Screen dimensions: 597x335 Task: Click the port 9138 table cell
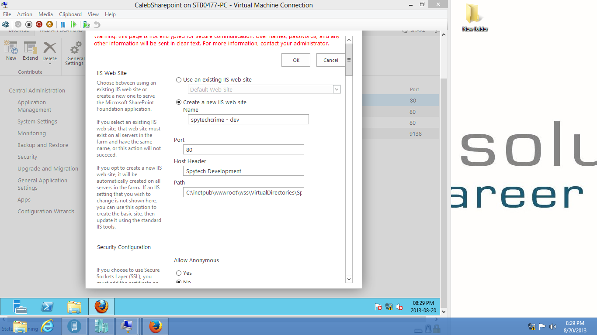pos(415,134)
